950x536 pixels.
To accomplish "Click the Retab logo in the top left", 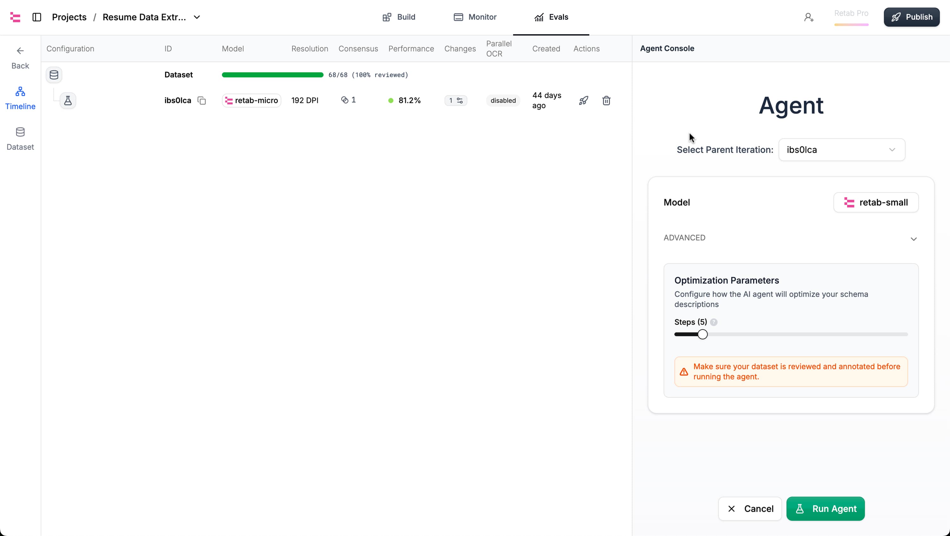I will [x=15, y=17].
